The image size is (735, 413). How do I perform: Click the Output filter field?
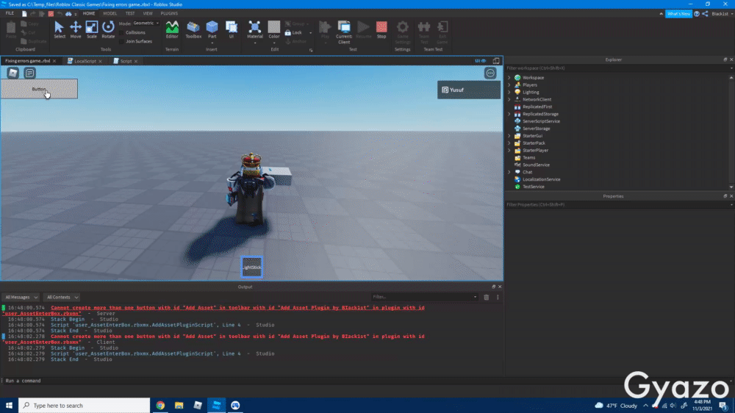[424, 297]
